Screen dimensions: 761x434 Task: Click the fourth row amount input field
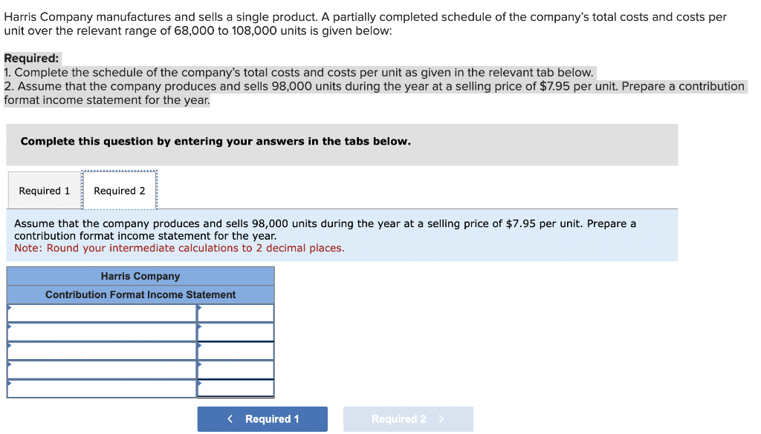pos(236,369)
